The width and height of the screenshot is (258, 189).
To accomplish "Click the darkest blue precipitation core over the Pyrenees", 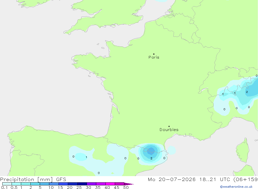I will (151, 151).
